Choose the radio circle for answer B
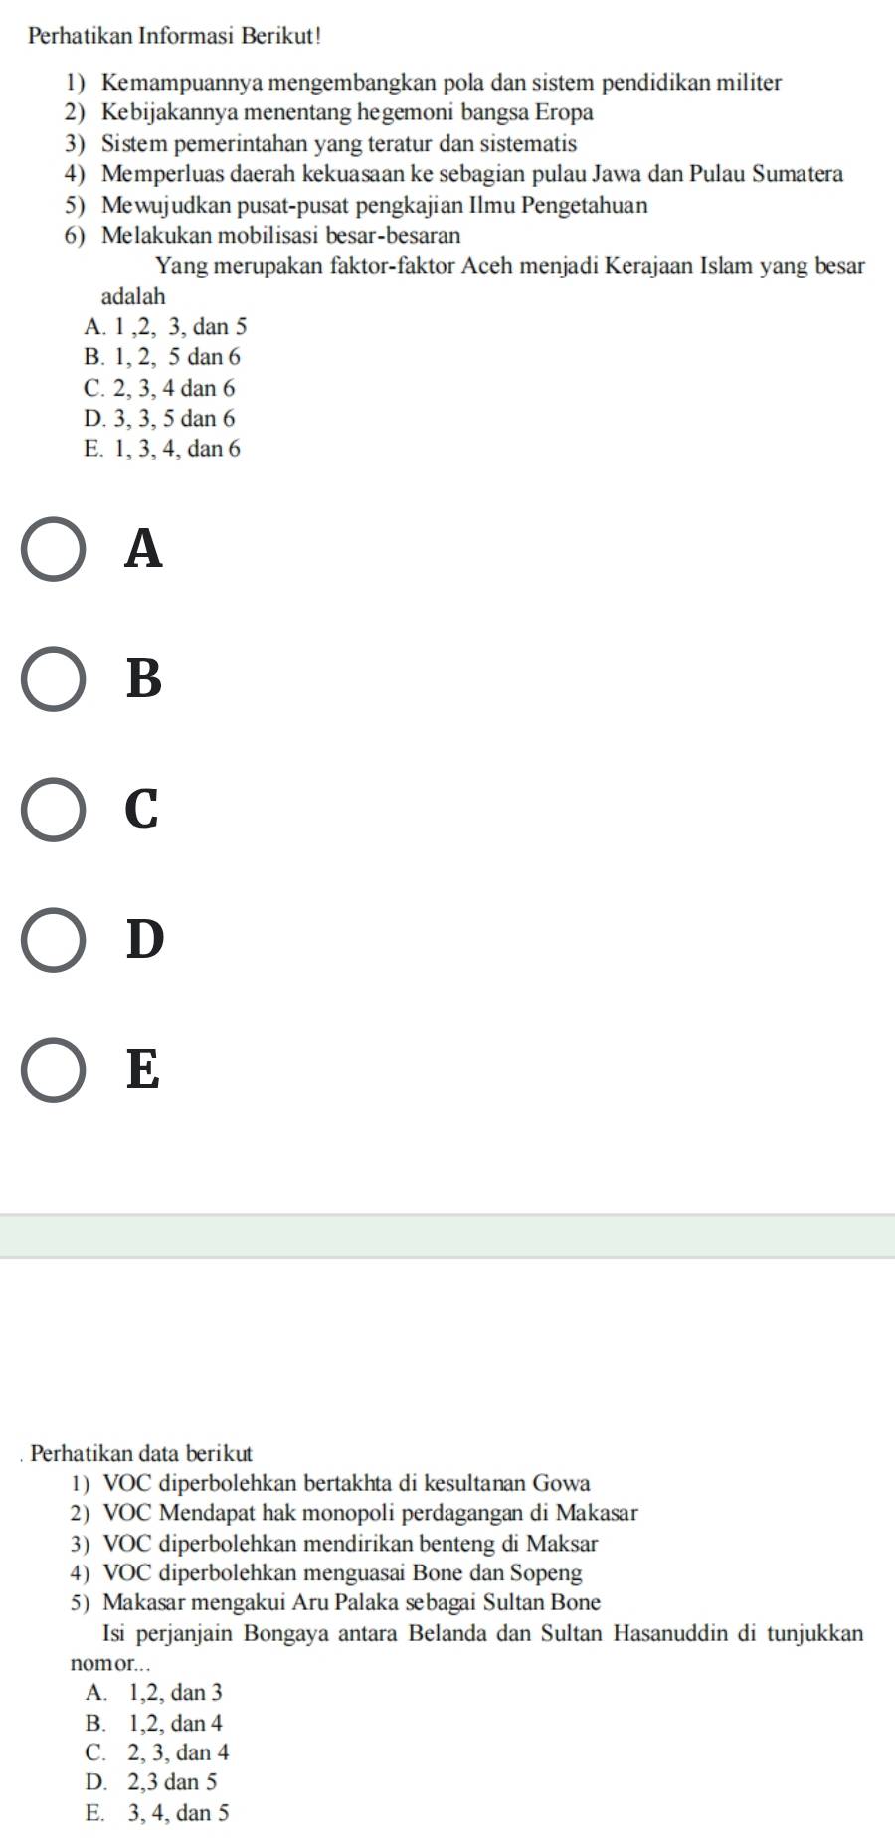 tap(54, 679)
